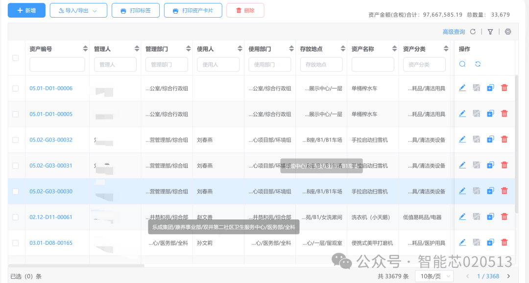Open table column settings gear icon
Image resolution: width=529 pixels, height=283 pixels.
click(x=508, y=32)
